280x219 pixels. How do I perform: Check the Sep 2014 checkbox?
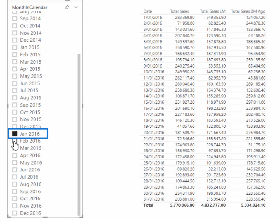click(x=15, y=18)
